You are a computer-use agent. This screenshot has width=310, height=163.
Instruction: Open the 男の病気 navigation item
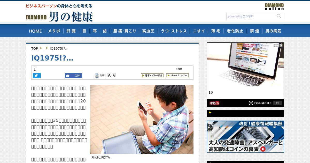click(273, 31)
